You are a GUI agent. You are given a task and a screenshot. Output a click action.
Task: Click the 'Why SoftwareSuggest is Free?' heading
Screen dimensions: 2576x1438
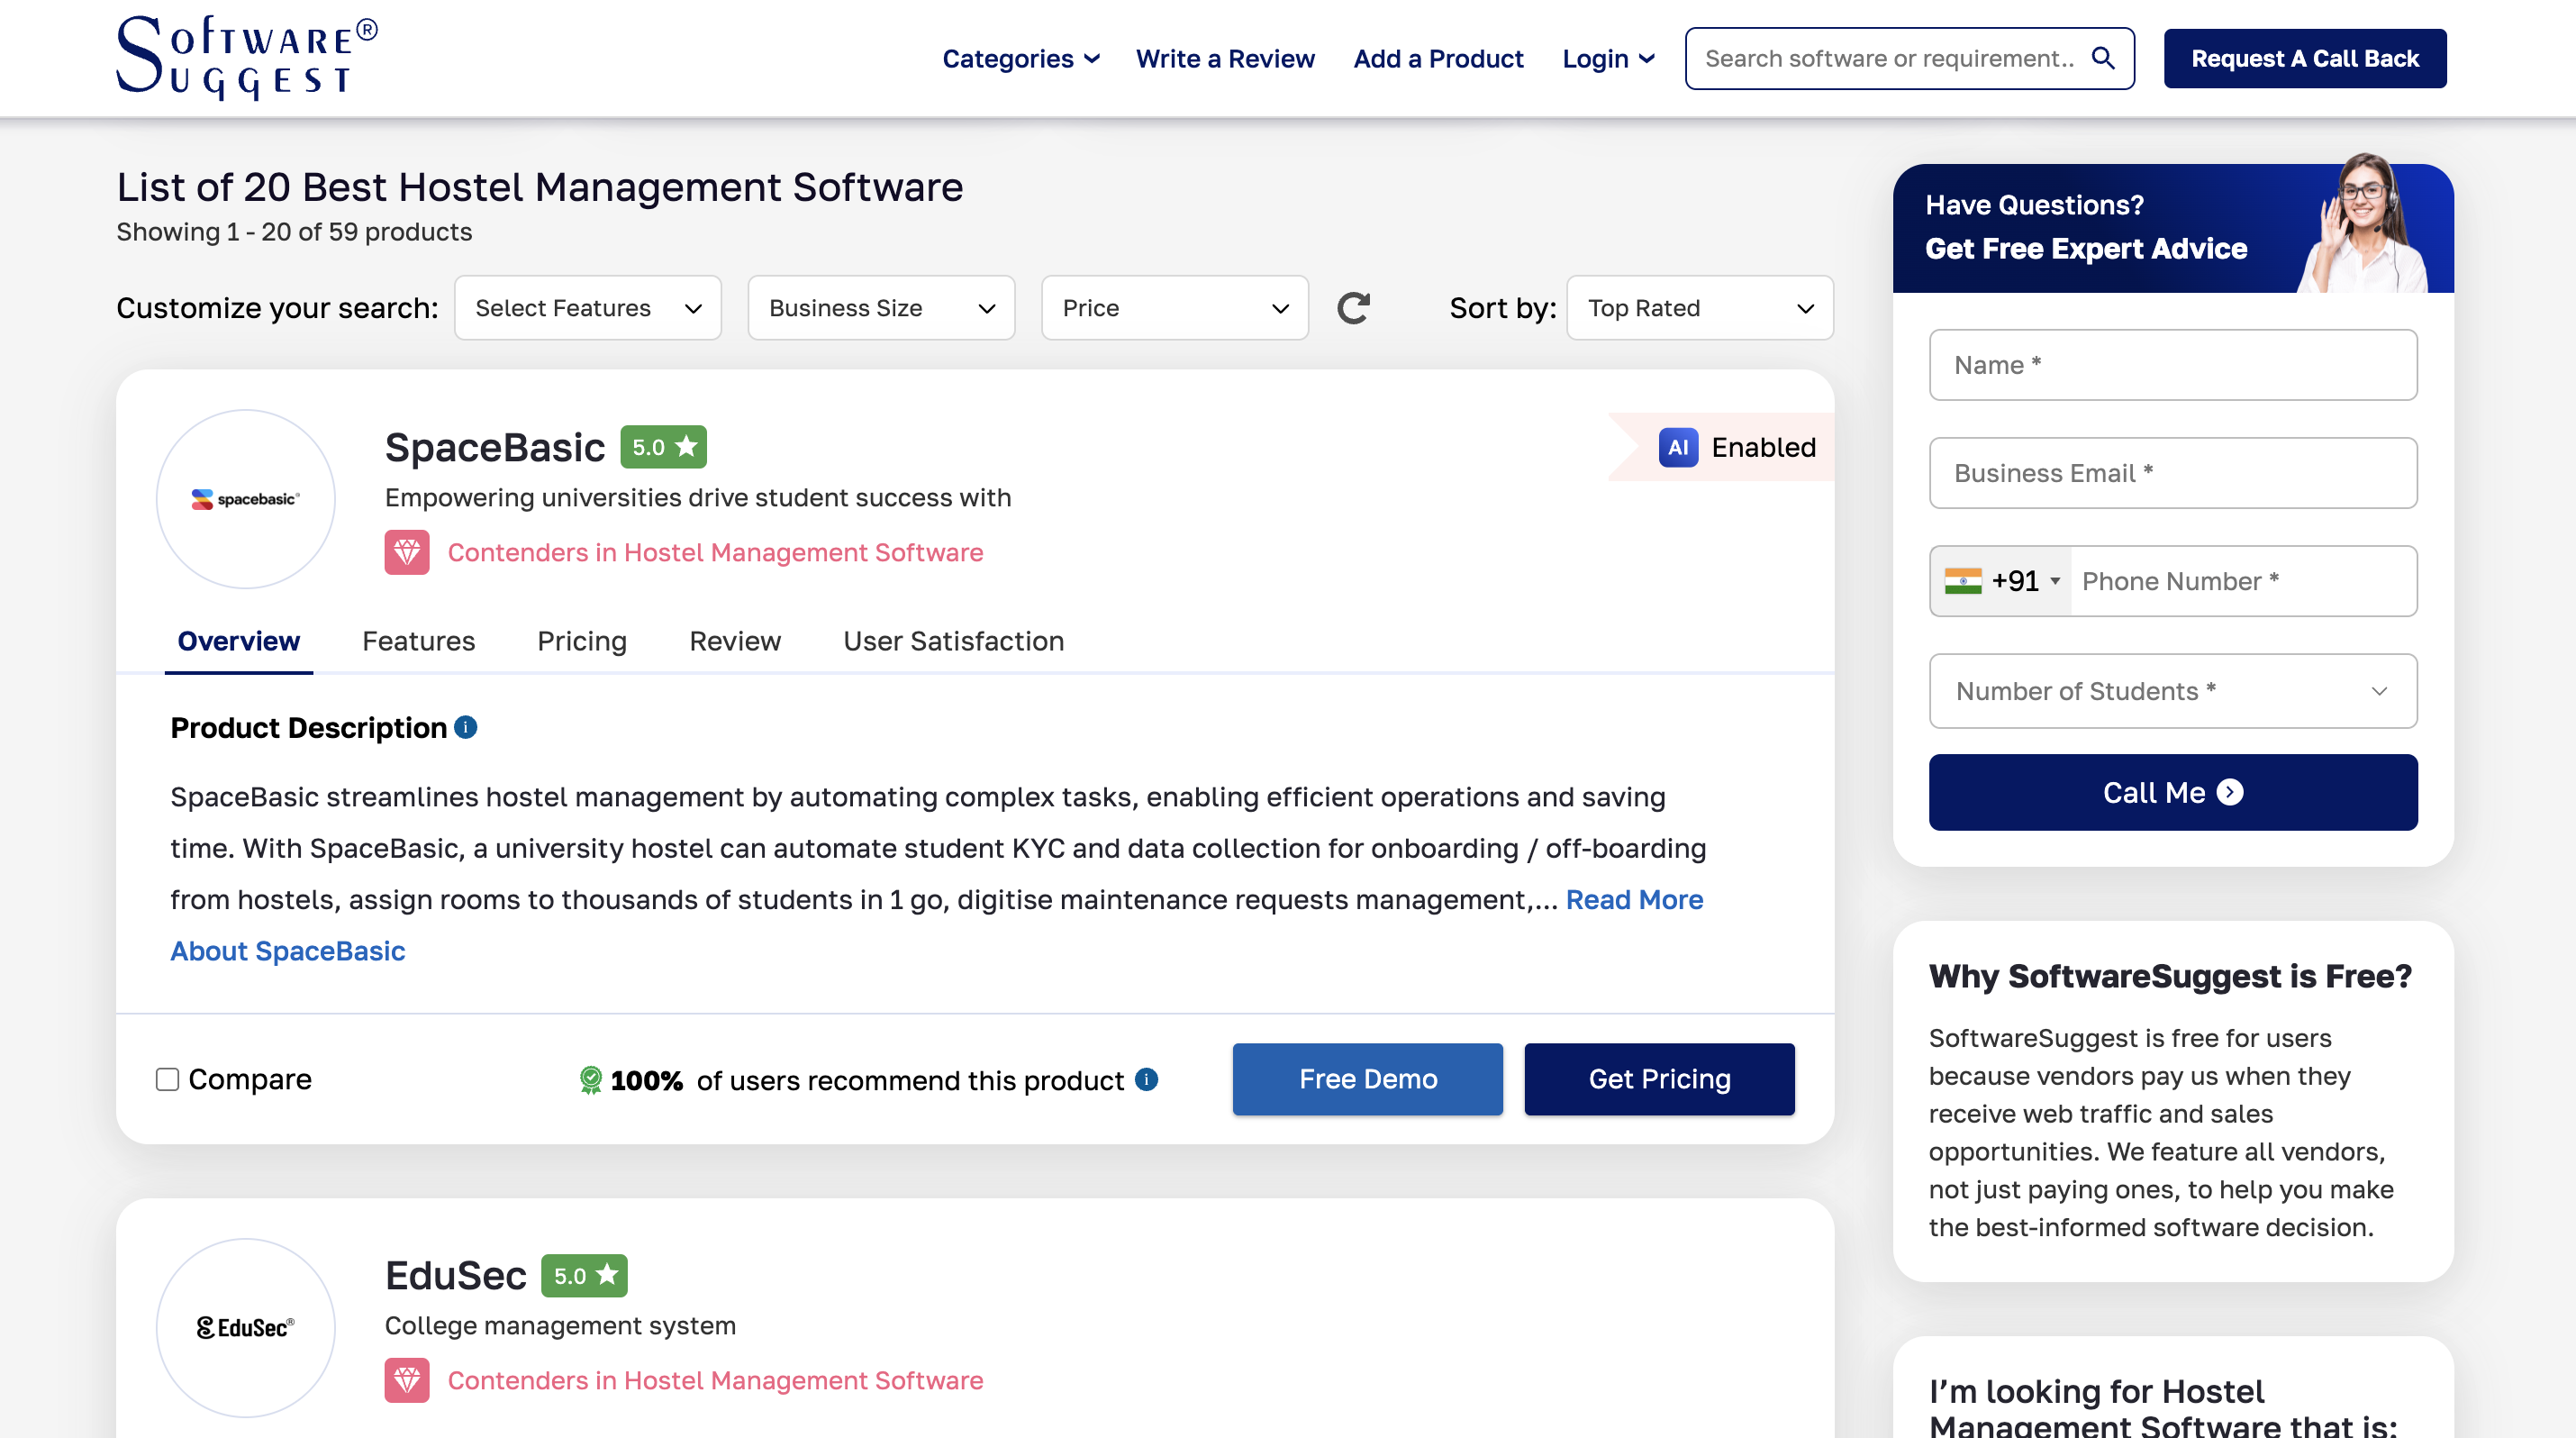[2170, 976]
